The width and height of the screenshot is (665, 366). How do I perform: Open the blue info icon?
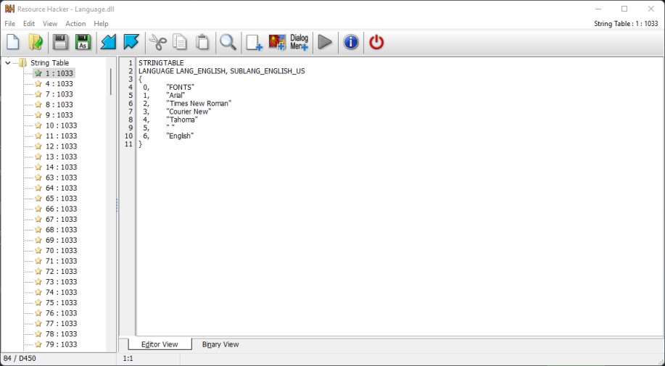point(351,42)
